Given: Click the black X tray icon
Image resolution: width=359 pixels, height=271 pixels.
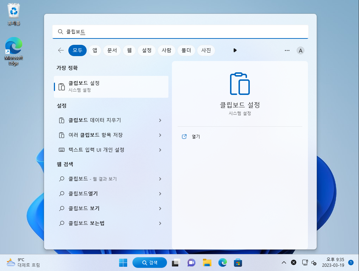Looking at the screenshot, I should click(293, 263).
